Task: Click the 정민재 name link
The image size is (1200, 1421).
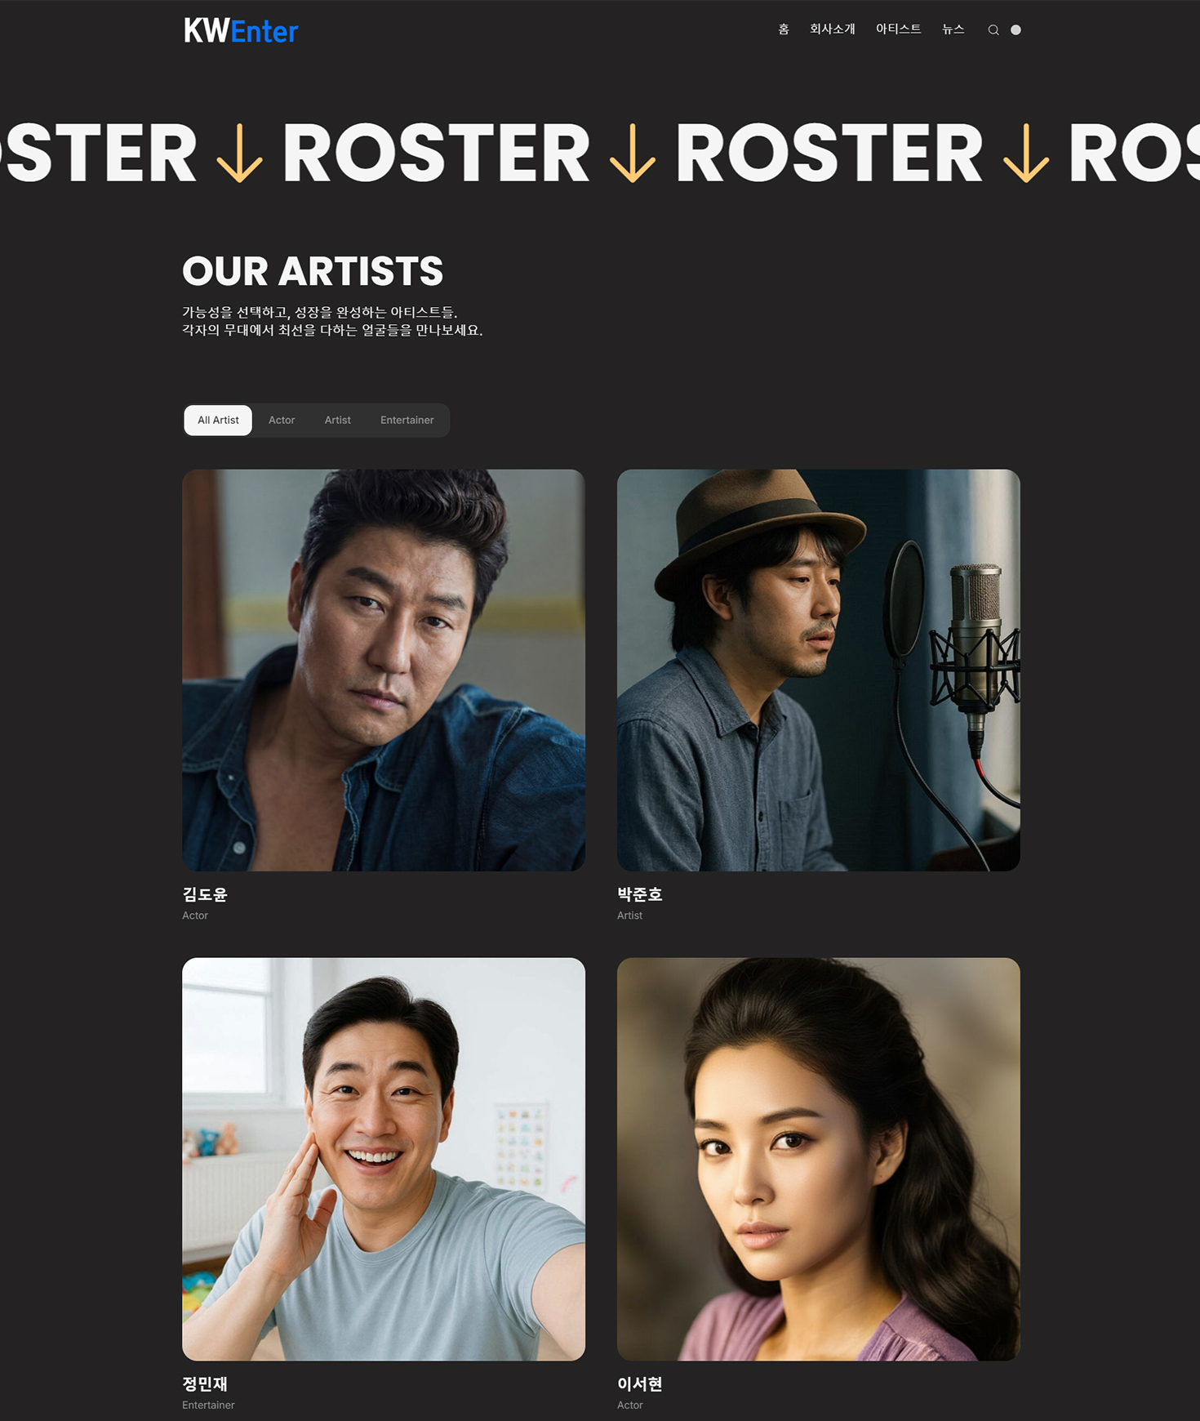Action: coord(205,1383)
